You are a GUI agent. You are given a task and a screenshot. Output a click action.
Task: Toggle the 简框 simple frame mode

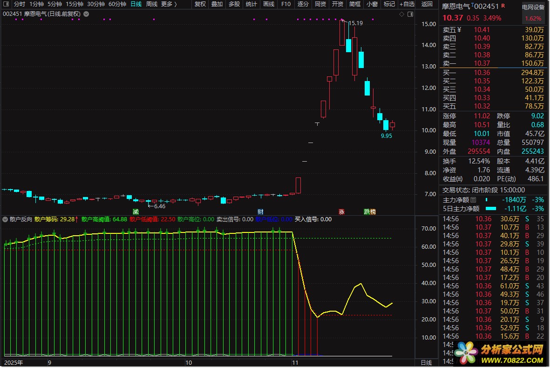pyautogui.click(x=355, y=4)
